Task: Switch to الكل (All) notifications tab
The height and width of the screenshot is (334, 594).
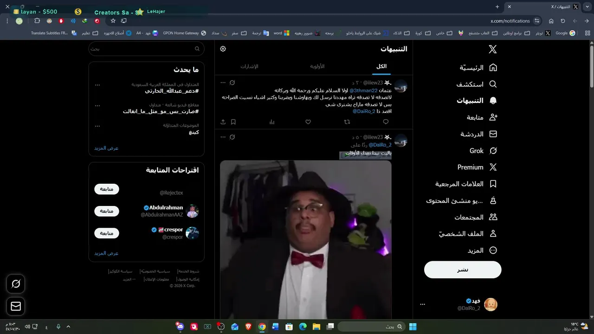Action: [381, 66]
